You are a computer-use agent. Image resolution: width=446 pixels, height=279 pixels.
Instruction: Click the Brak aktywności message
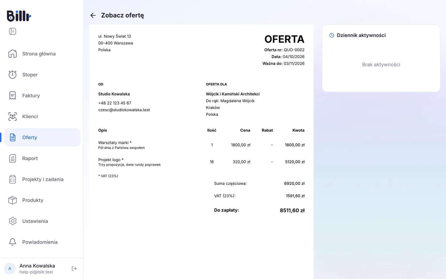click(381, 64)
